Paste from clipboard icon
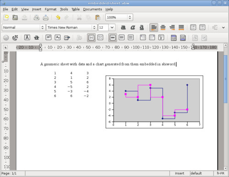Viewport: 229px width, 177px height. point(98,17)
